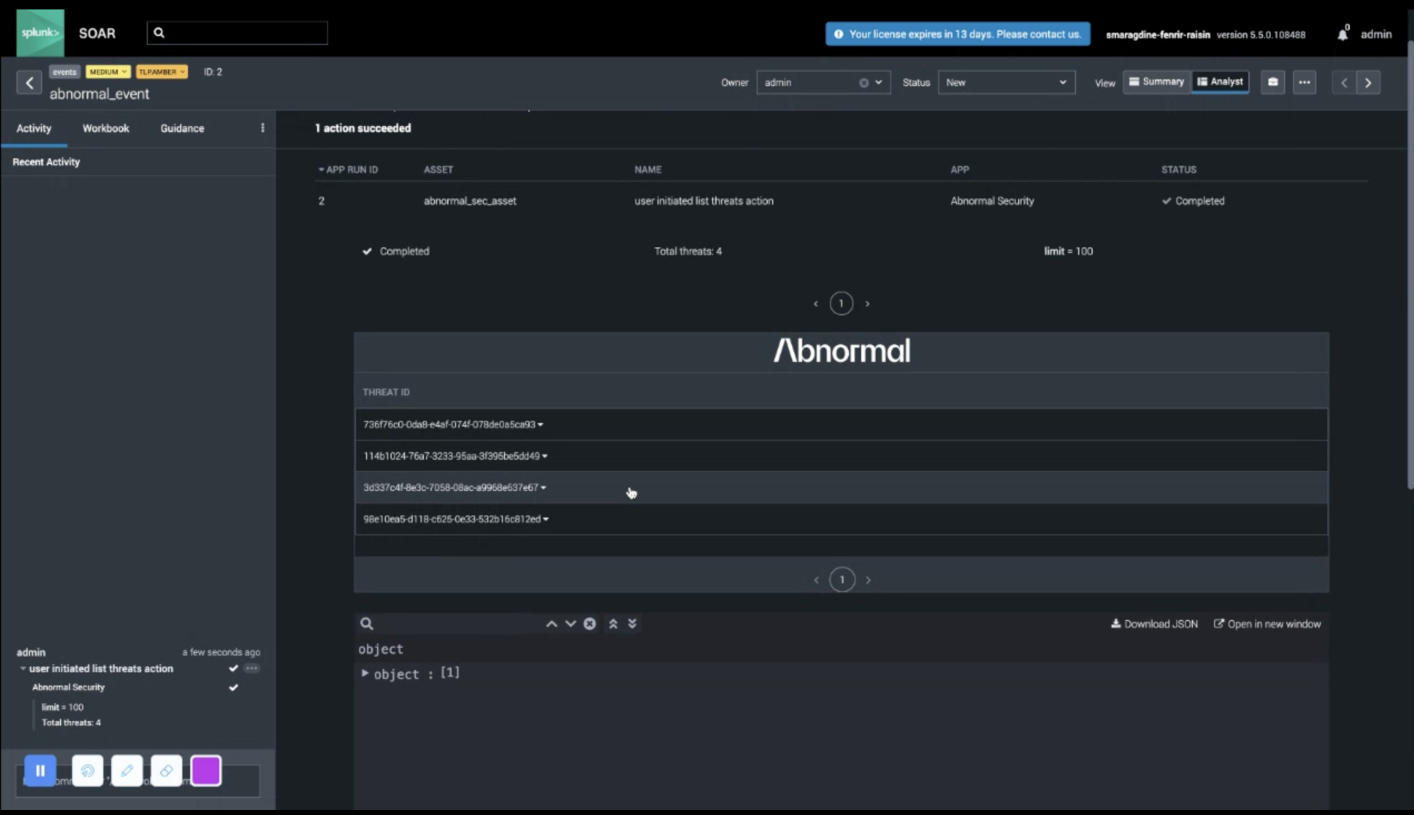The width and height of the screenshot is (1414, 815).
Task: Jump to next JSON search match
Action: click(570, 624)
